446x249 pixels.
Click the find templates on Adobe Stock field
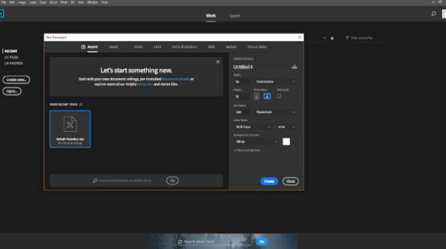point(128,180)
